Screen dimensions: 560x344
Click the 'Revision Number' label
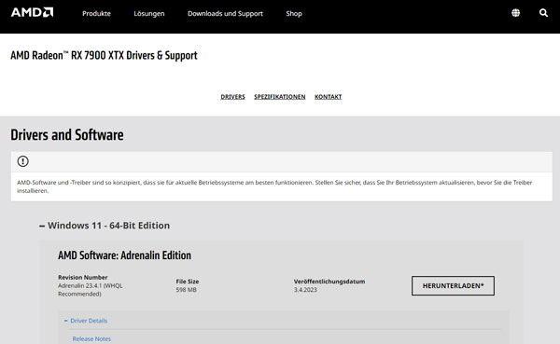coord(83,277)
